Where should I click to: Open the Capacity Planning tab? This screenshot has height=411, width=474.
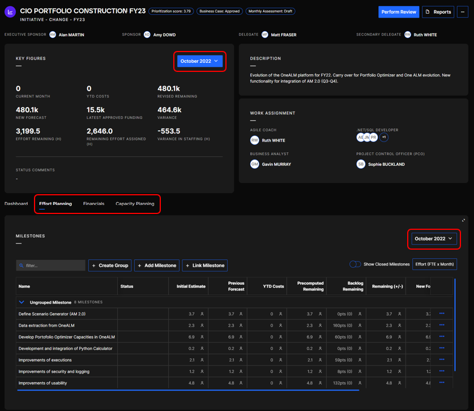pos(135,204)
